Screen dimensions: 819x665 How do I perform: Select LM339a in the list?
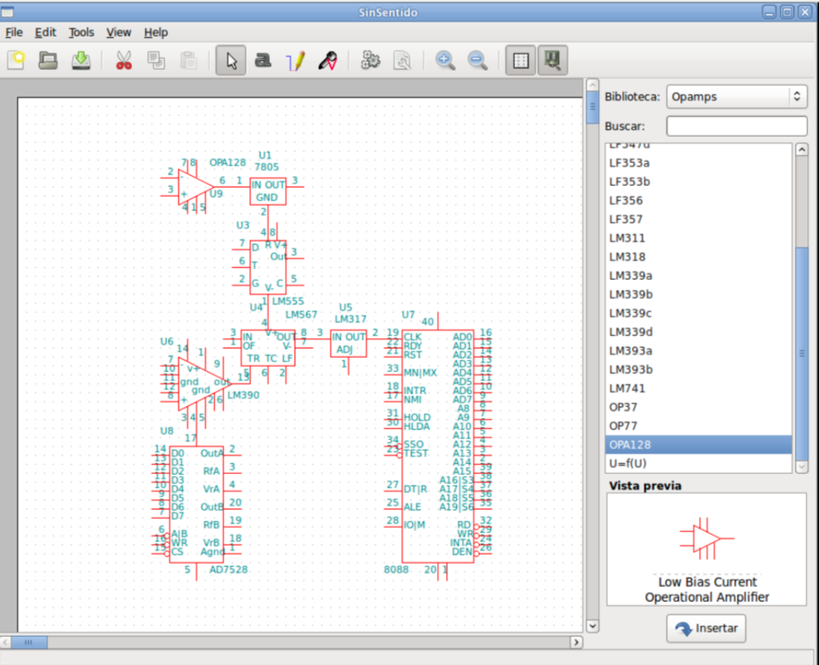[699, 276]
